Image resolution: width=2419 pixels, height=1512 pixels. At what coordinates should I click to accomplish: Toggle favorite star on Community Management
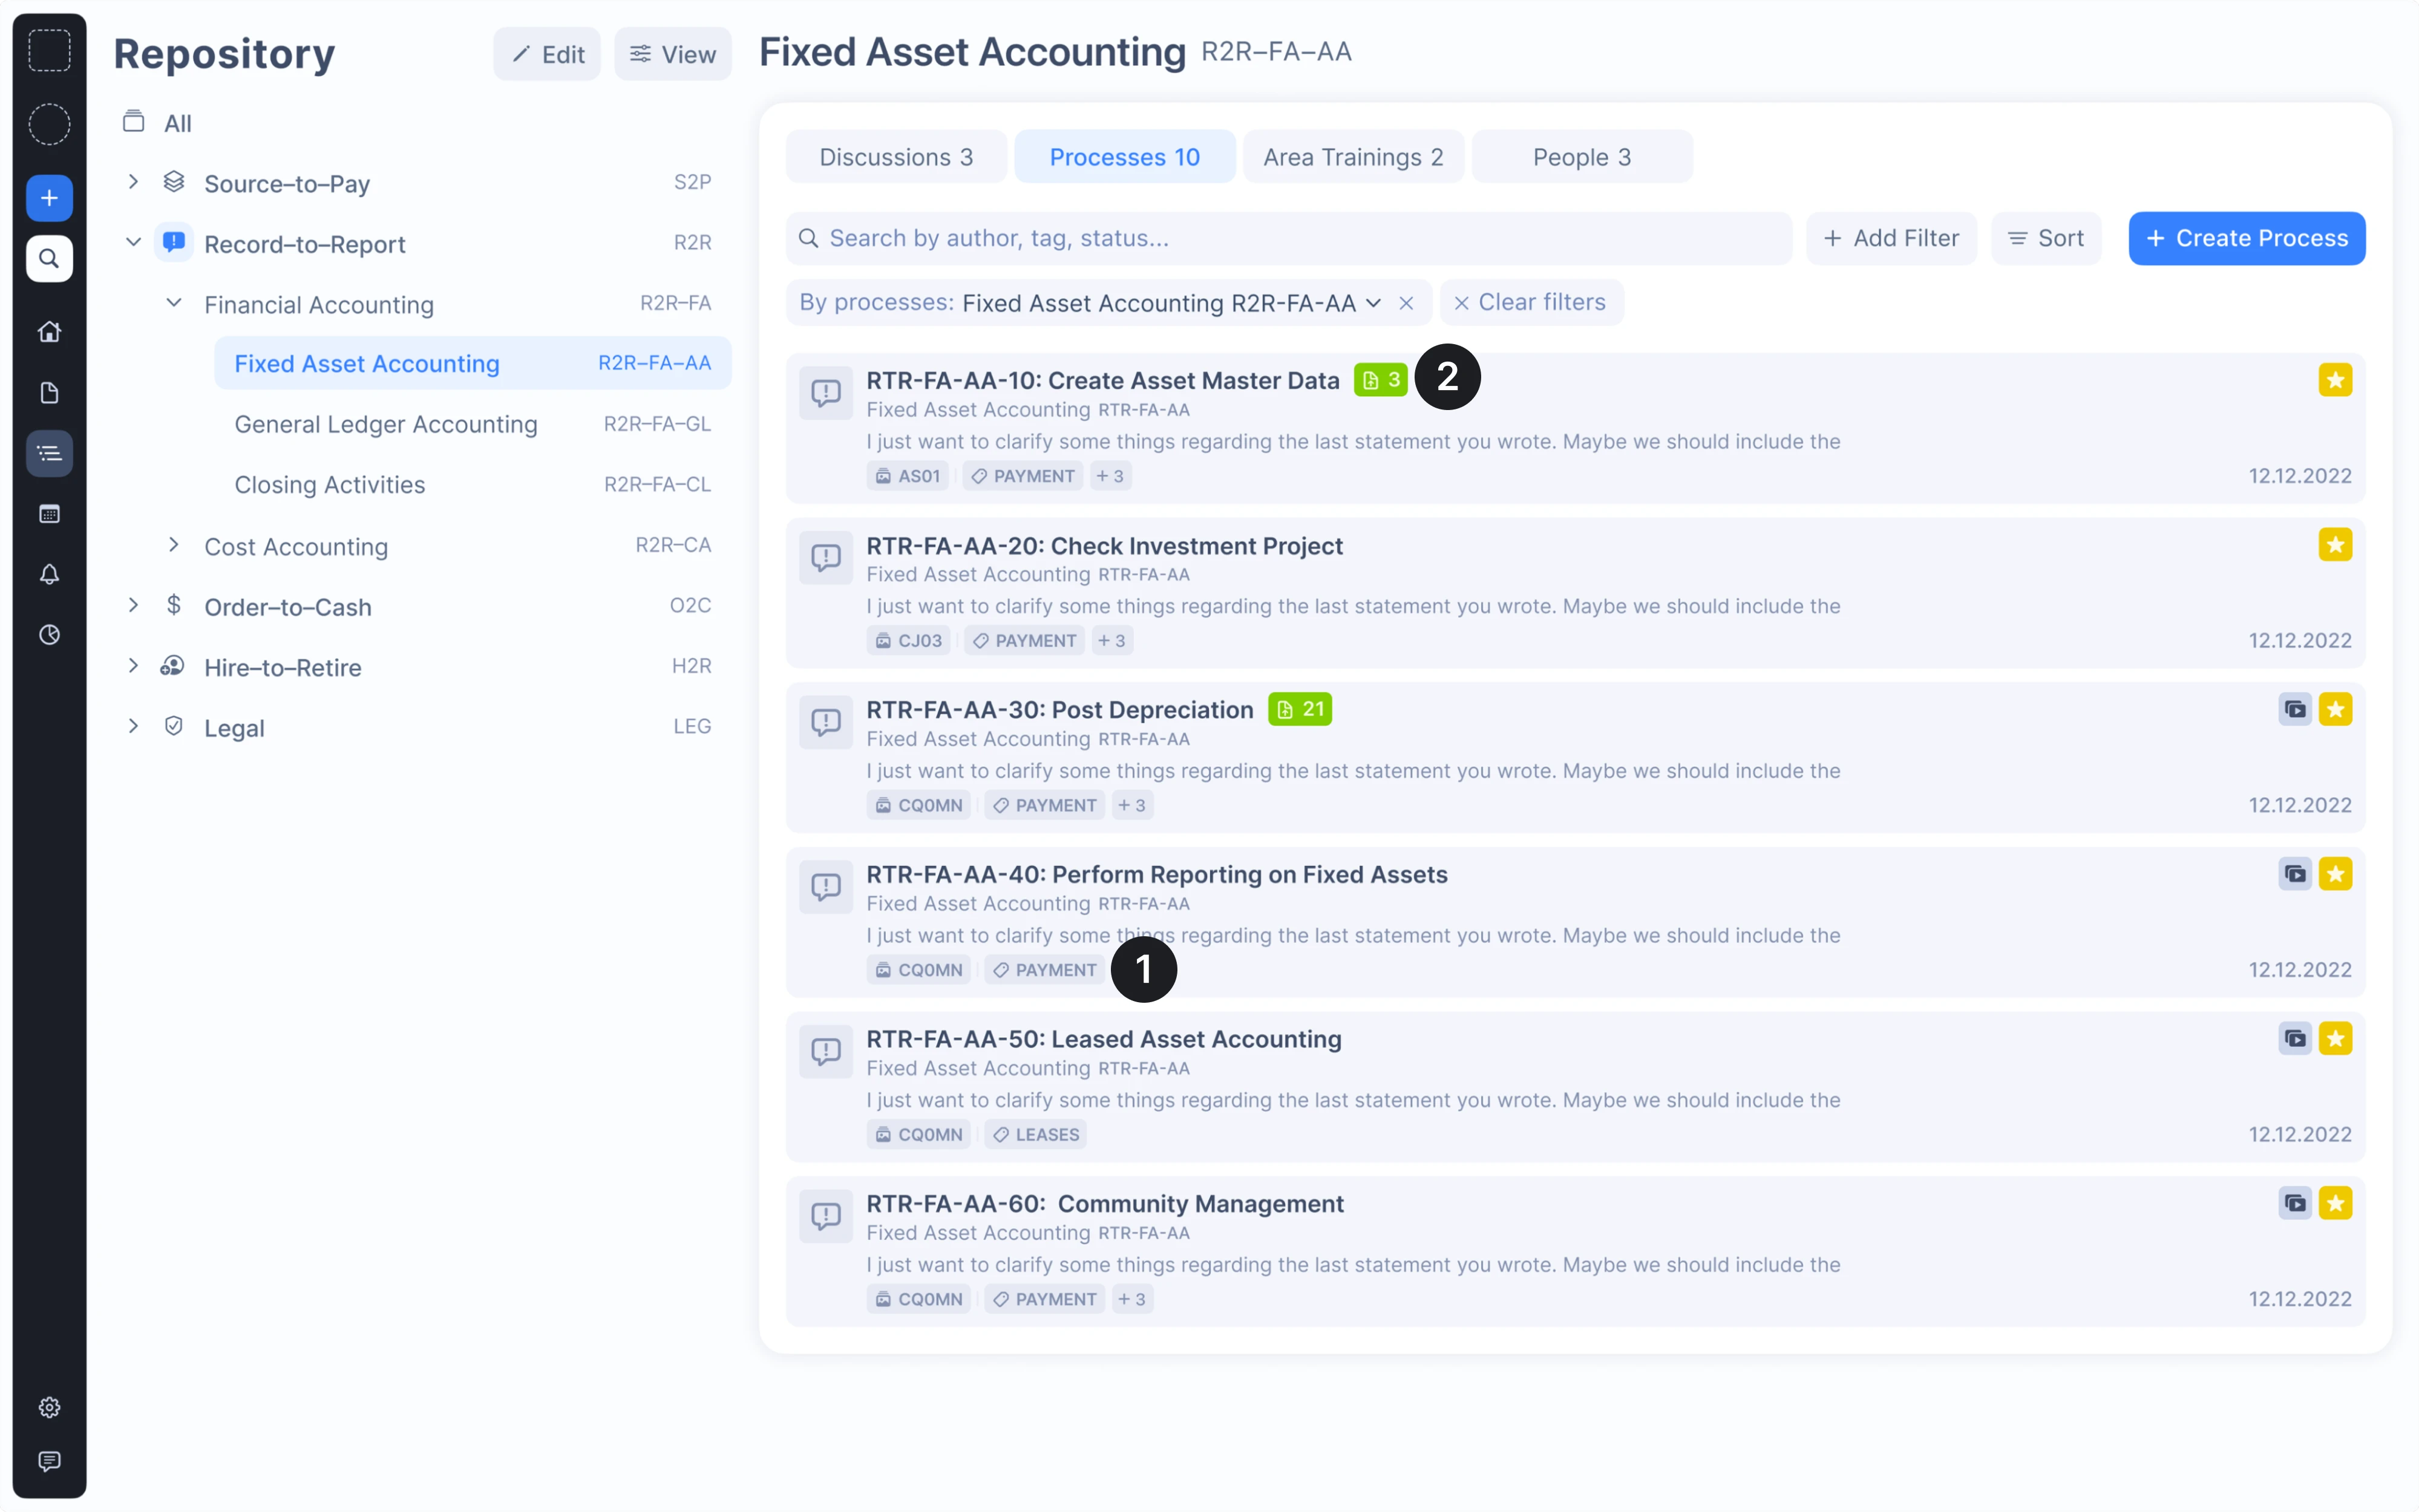pos(2335,1203)
